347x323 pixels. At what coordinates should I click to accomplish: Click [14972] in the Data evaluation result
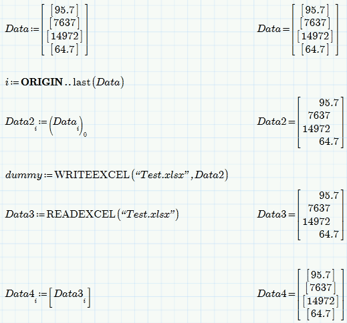(315, 36)
